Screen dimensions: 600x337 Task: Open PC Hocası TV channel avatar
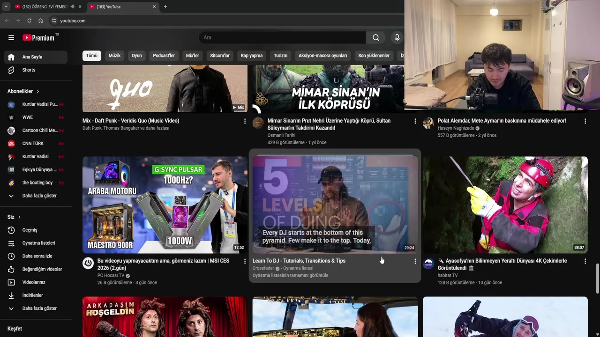click(88, 263)
